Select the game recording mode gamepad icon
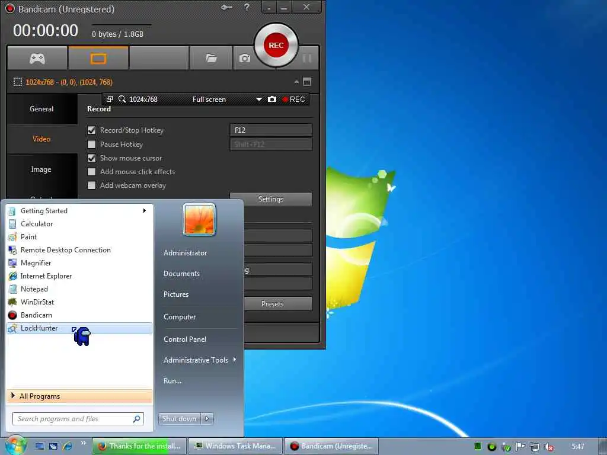The image size is (607, 455). click(x=37, y=59)
